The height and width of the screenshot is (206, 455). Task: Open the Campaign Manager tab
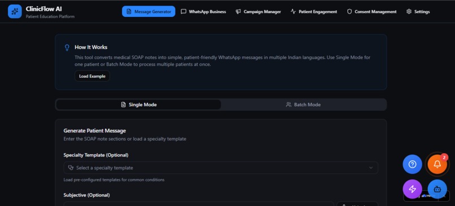click(258, 12)
